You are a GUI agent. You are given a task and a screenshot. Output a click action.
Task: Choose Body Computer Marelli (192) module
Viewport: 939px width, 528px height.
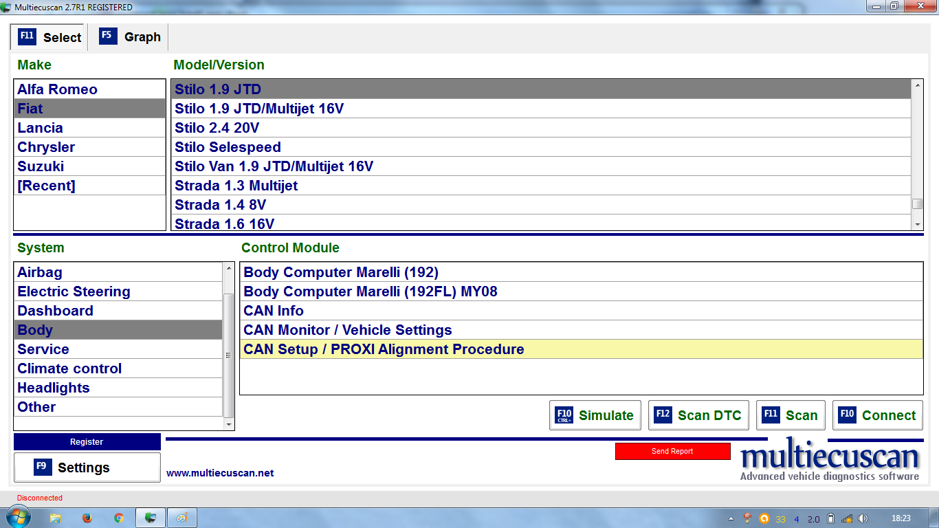point(582,272)
